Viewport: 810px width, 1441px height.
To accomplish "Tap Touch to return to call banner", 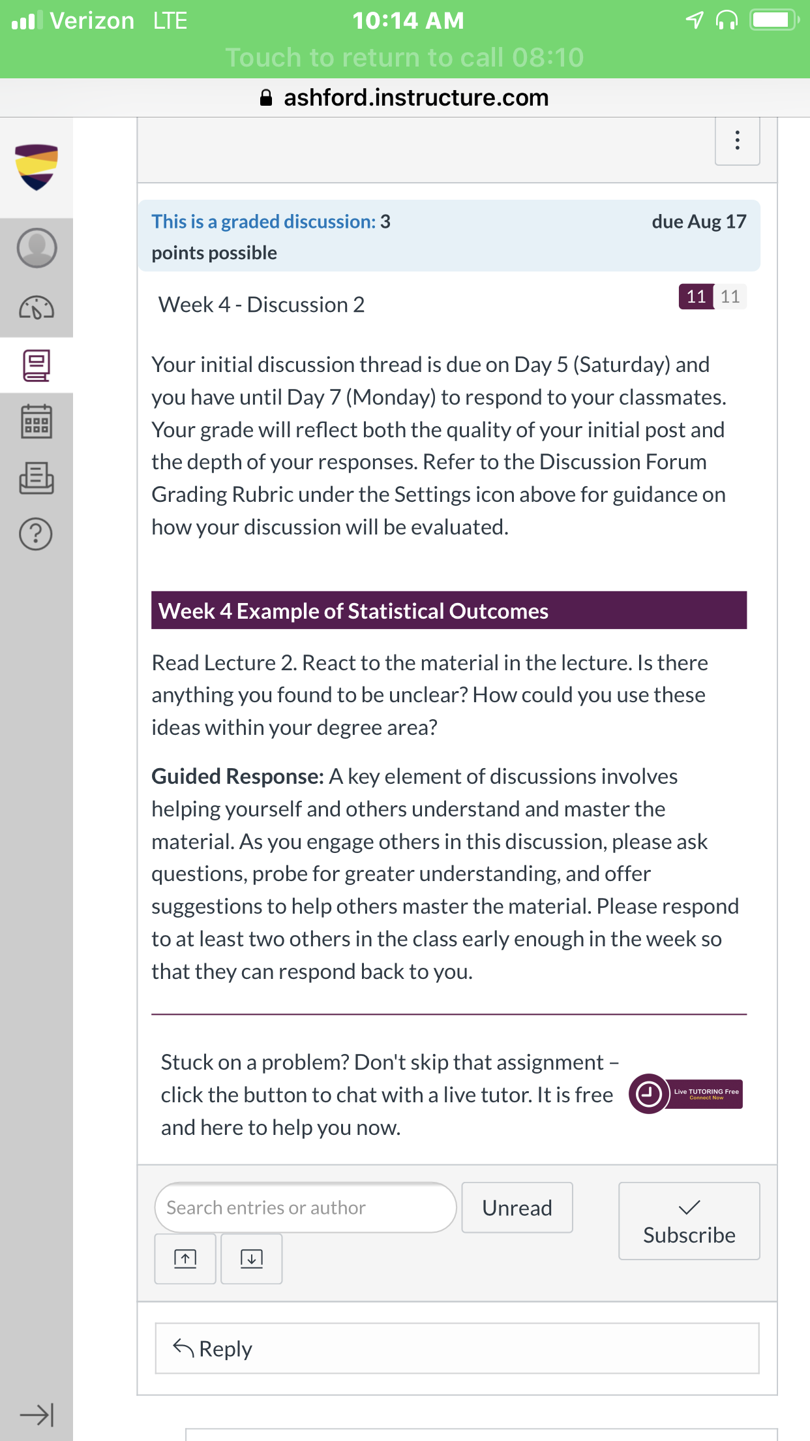I will click(405, 57).
